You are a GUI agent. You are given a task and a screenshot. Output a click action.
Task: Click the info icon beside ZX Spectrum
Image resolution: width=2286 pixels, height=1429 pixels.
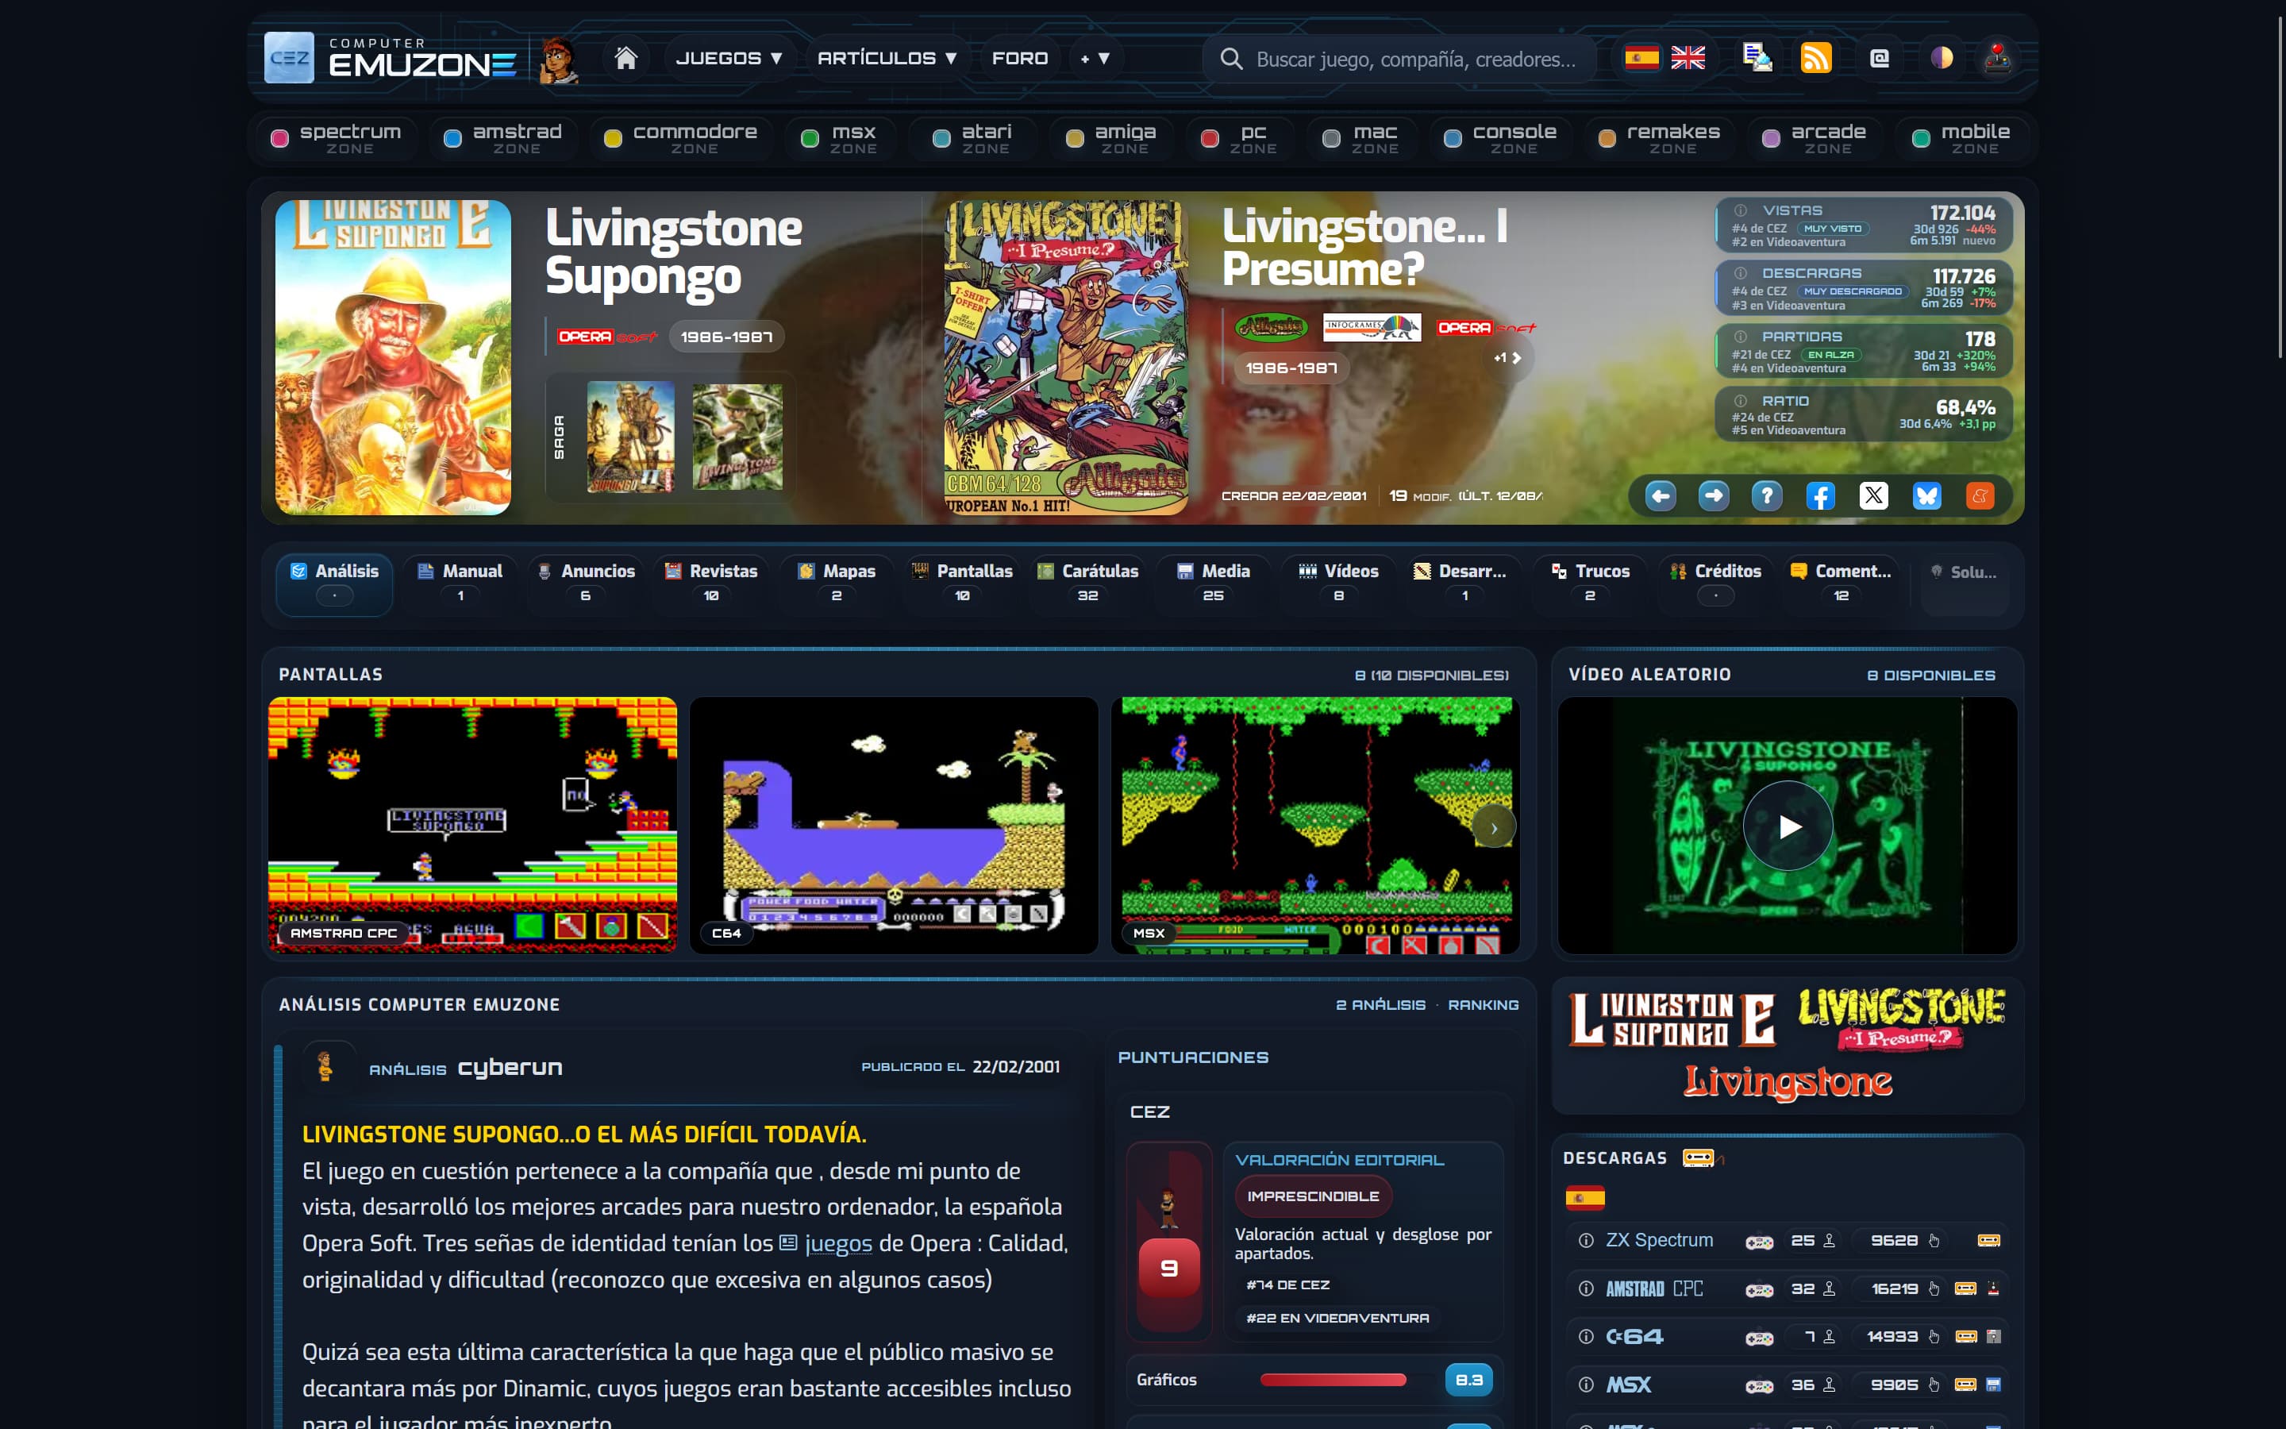coord(1586,1240)
